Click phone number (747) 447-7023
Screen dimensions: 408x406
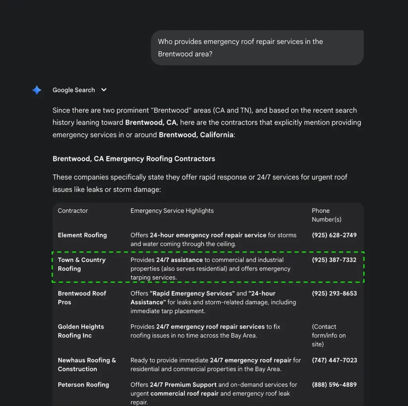click(334, 360)
